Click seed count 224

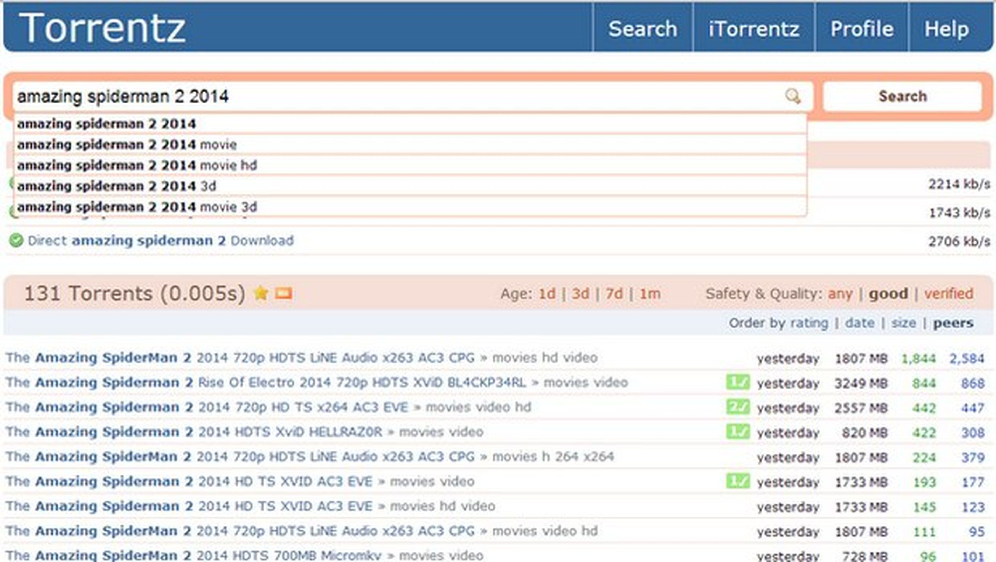[x=924, y=458]
